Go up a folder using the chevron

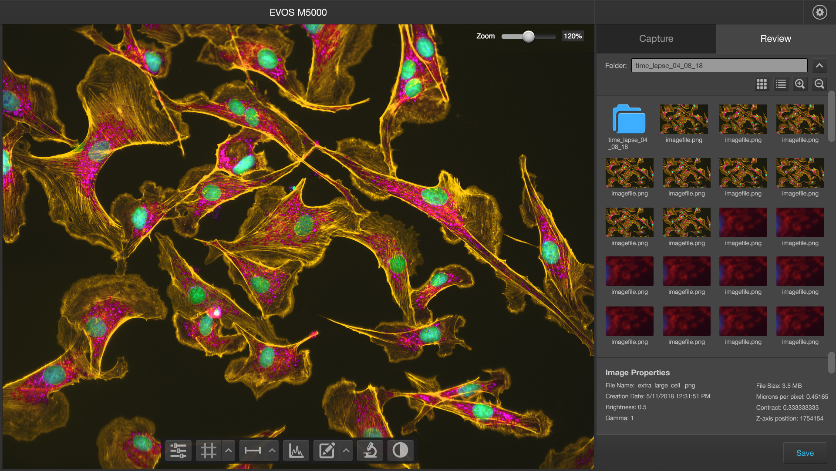click(x=819, y=66)
